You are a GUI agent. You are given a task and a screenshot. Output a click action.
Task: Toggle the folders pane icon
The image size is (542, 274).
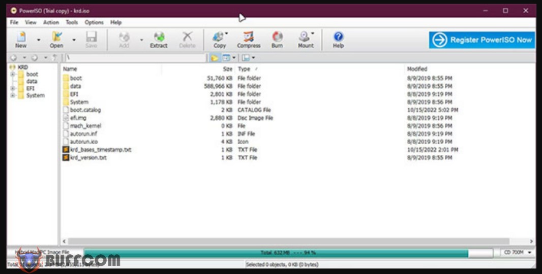pyautogui.click(x=215, y=58)
